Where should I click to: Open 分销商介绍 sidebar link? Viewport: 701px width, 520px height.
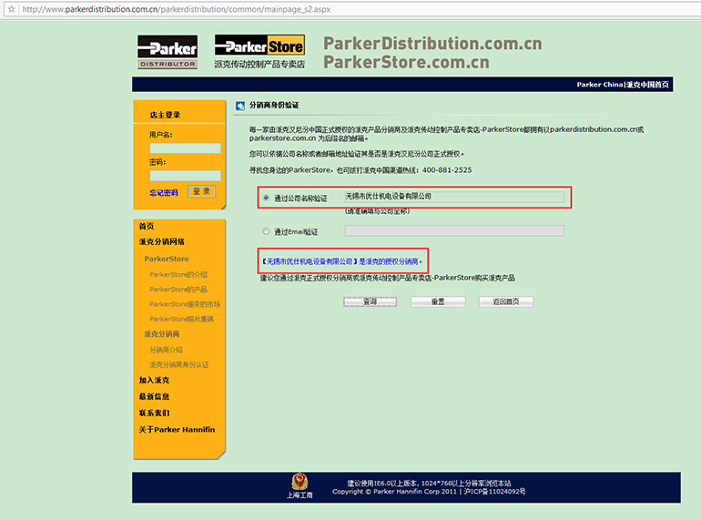[166, 350]
